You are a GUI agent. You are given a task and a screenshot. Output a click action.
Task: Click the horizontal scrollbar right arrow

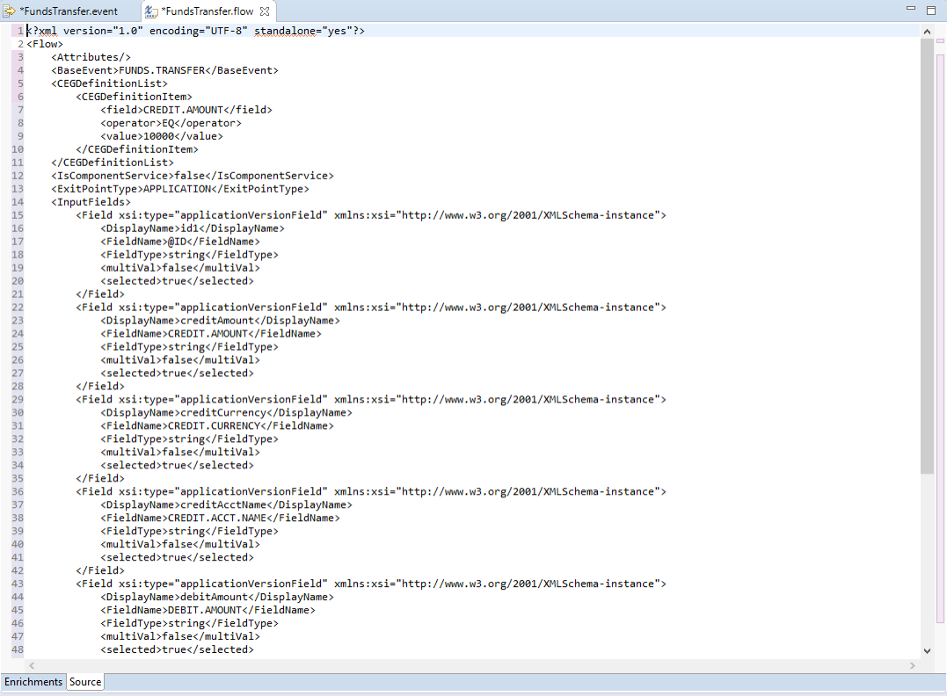[x=912, y=666]
